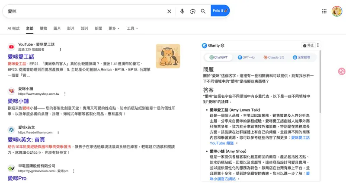Screen dimensions: 346x183
Task: Switch to 購物 tab
Action: (x=43, y=28)
